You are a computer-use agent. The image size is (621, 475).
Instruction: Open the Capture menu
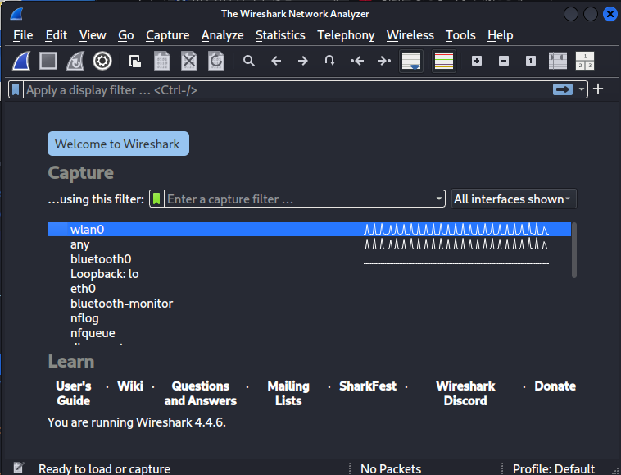click(167, 35)
